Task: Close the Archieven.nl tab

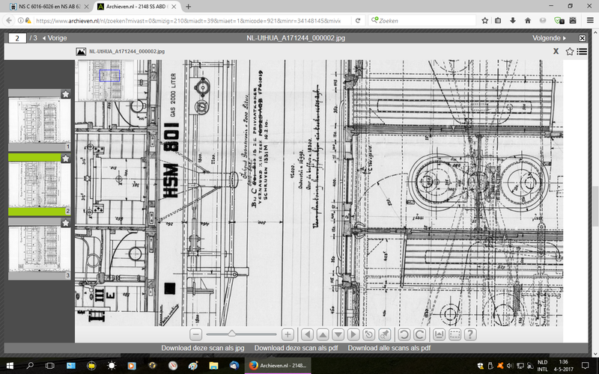Action: pos(174,7)
